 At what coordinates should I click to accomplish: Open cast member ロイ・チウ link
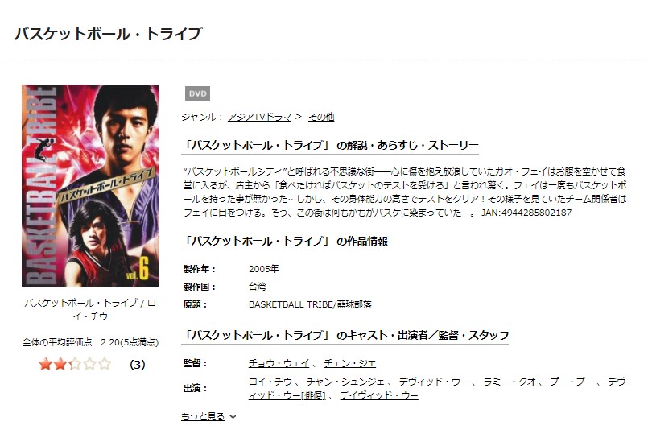270,382
